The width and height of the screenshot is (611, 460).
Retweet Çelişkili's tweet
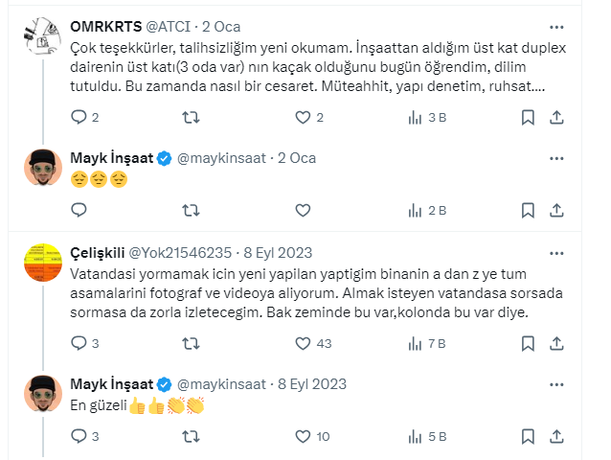[191, 342]
